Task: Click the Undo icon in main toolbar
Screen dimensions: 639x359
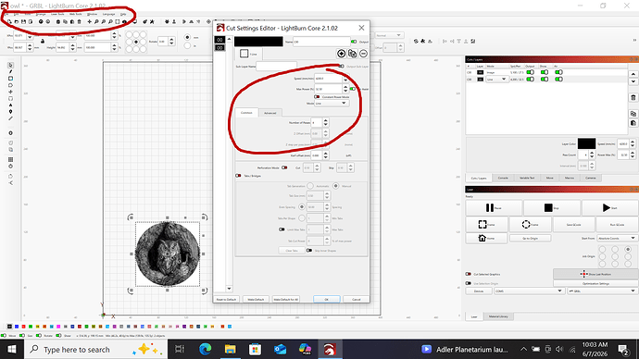Action: coord(41,21)
